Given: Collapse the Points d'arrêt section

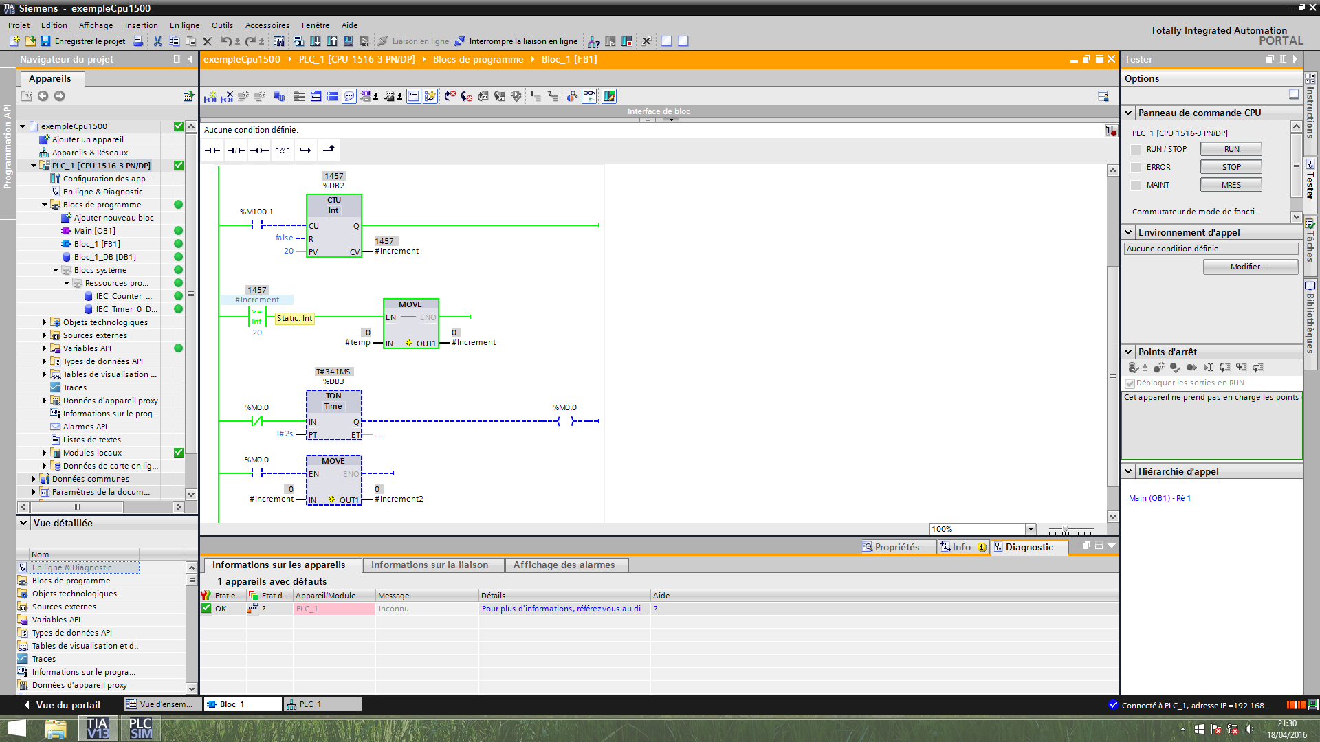Looking at the screenshot, I should (x=1128, y=352).
